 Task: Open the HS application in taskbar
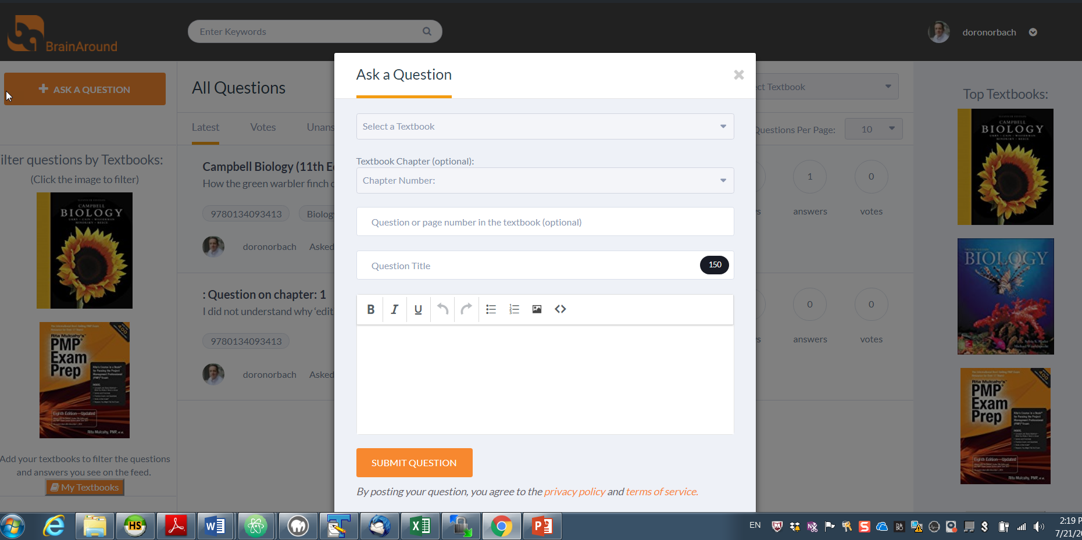135,527
